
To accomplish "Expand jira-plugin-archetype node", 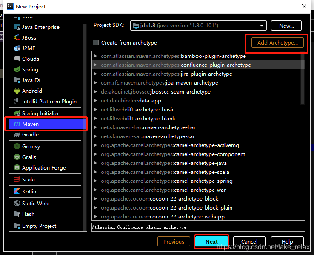I will pyautogui.click(x=95, y=74).
